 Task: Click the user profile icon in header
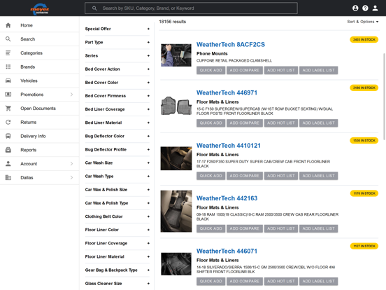click(375, 8)
